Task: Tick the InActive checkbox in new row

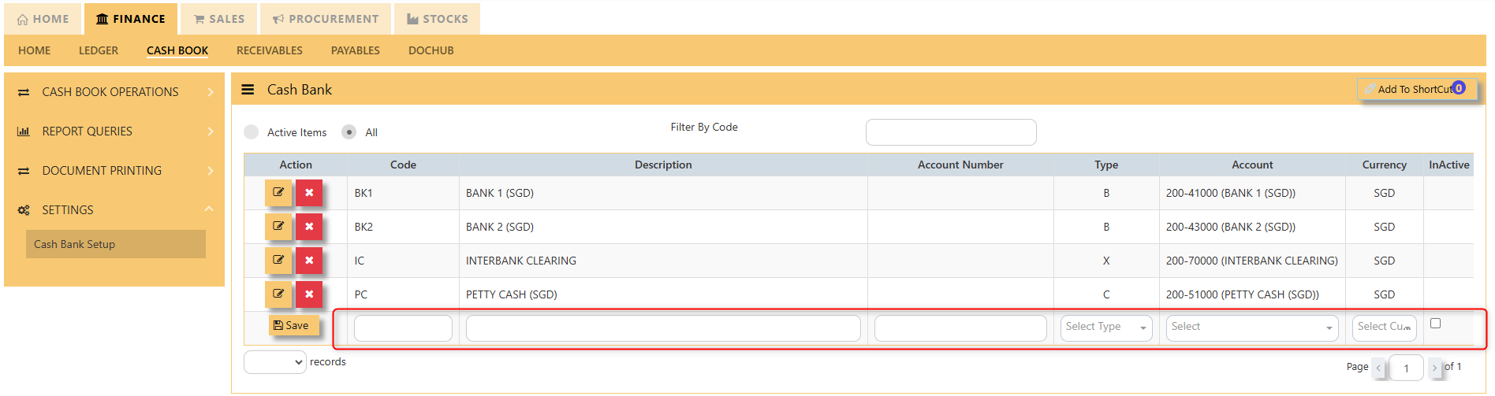Action: (x=1435, y=324)
